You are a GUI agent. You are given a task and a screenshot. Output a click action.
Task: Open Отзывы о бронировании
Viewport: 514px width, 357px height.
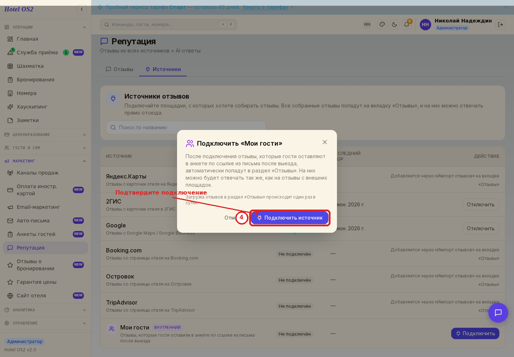click(x=45, y=265)
